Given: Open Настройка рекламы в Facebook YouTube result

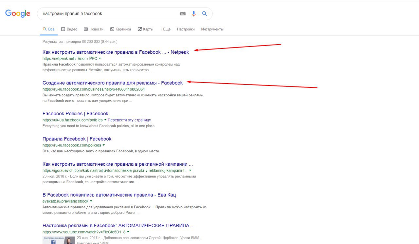Looking at the screenshot, I should [118, 226].
